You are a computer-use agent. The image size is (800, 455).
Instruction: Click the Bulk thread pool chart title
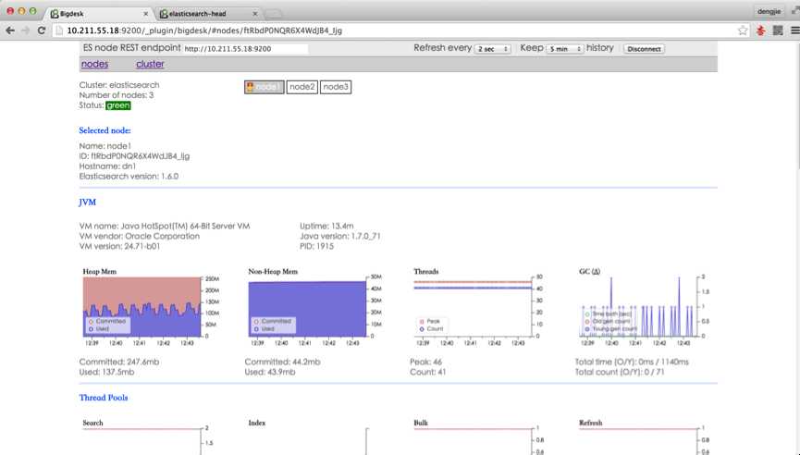(x=421, y=423)
